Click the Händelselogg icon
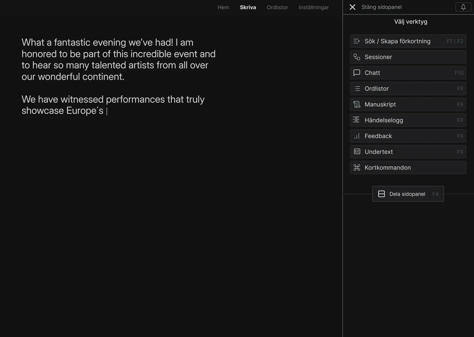474x337 pixels. pos(356,120)
